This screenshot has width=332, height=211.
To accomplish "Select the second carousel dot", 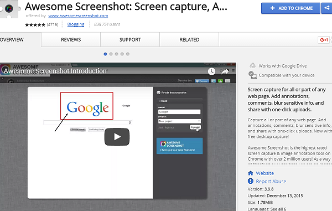I will coord(111,54).
